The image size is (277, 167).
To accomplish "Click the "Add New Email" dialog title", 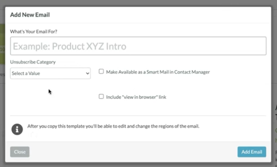I will point(30,15).
